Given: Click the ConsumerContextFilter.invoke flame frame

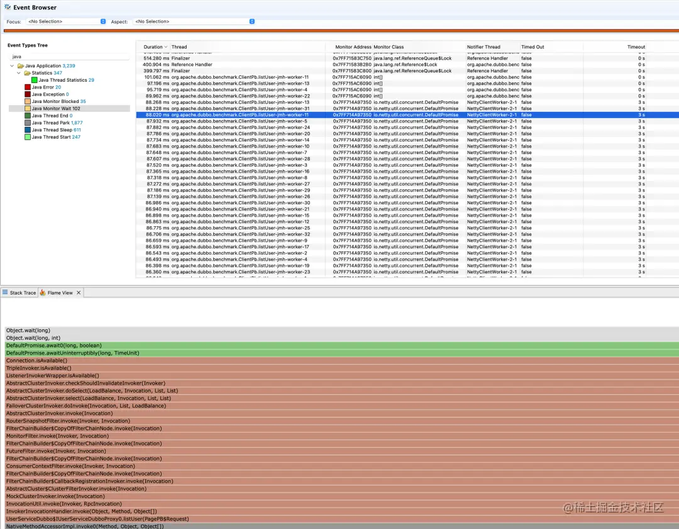Looking at the screenshot, I should 341,466.
